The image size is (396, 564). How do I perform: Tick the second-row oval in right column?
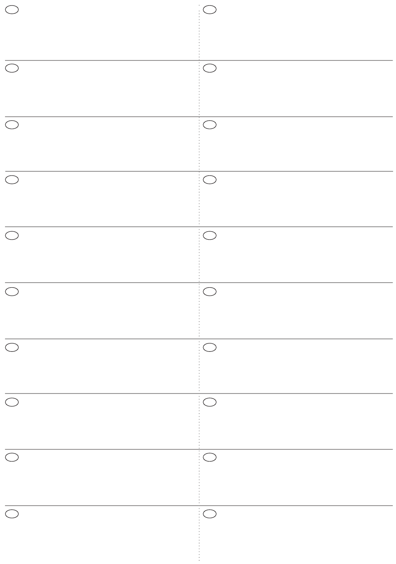click(210, 68)
